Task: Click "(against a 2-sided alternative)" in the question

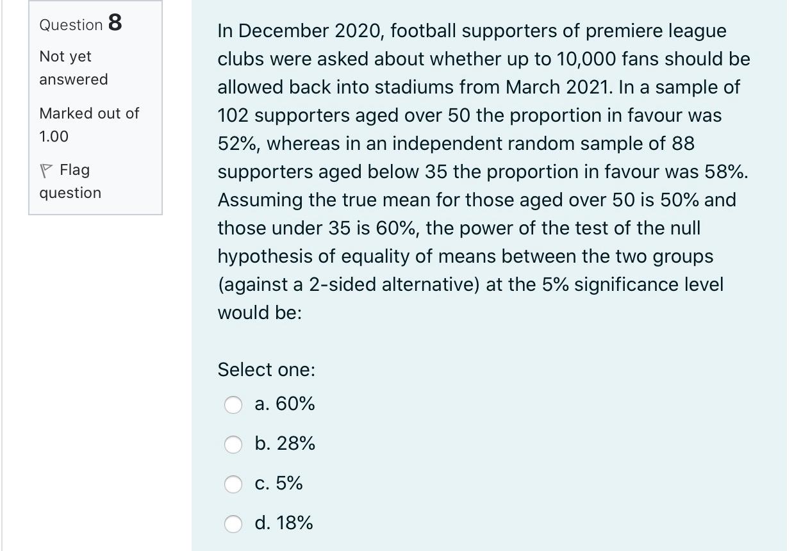Action: pos(349,284)
